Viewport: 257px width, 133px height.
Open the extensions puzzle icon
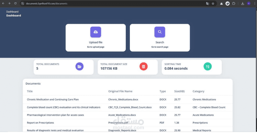[234, 3]
